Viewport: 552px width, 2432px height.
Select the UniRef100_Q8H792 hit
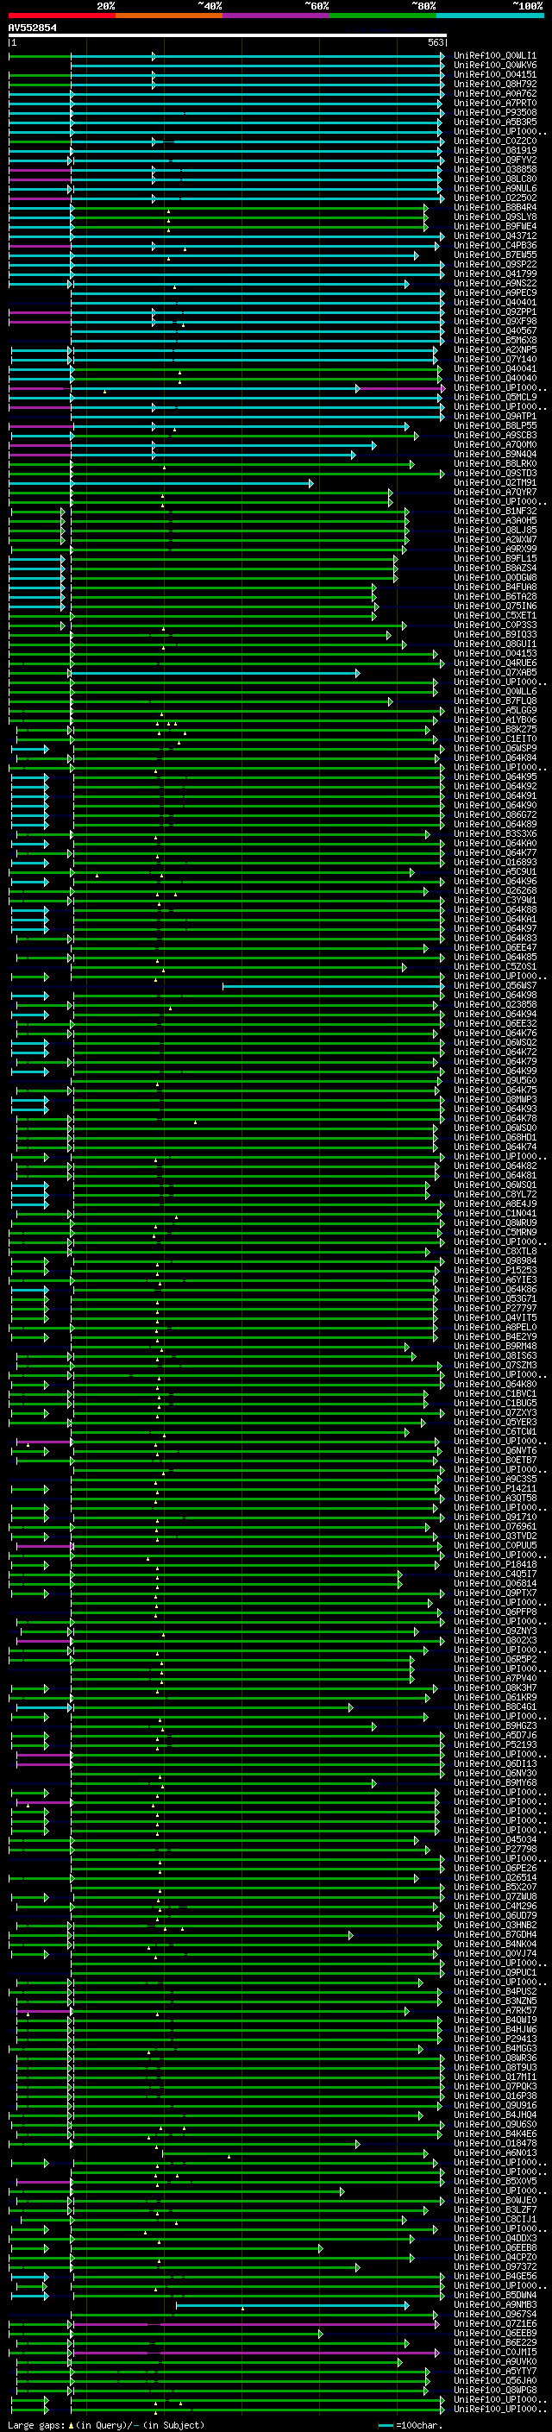point(494,84)
